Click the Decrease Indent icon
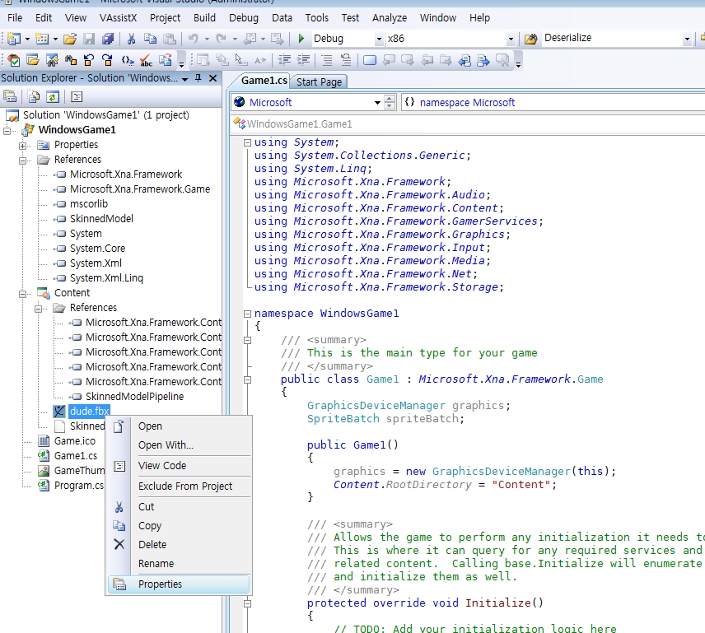705x633 pixels. coord(284,60)
